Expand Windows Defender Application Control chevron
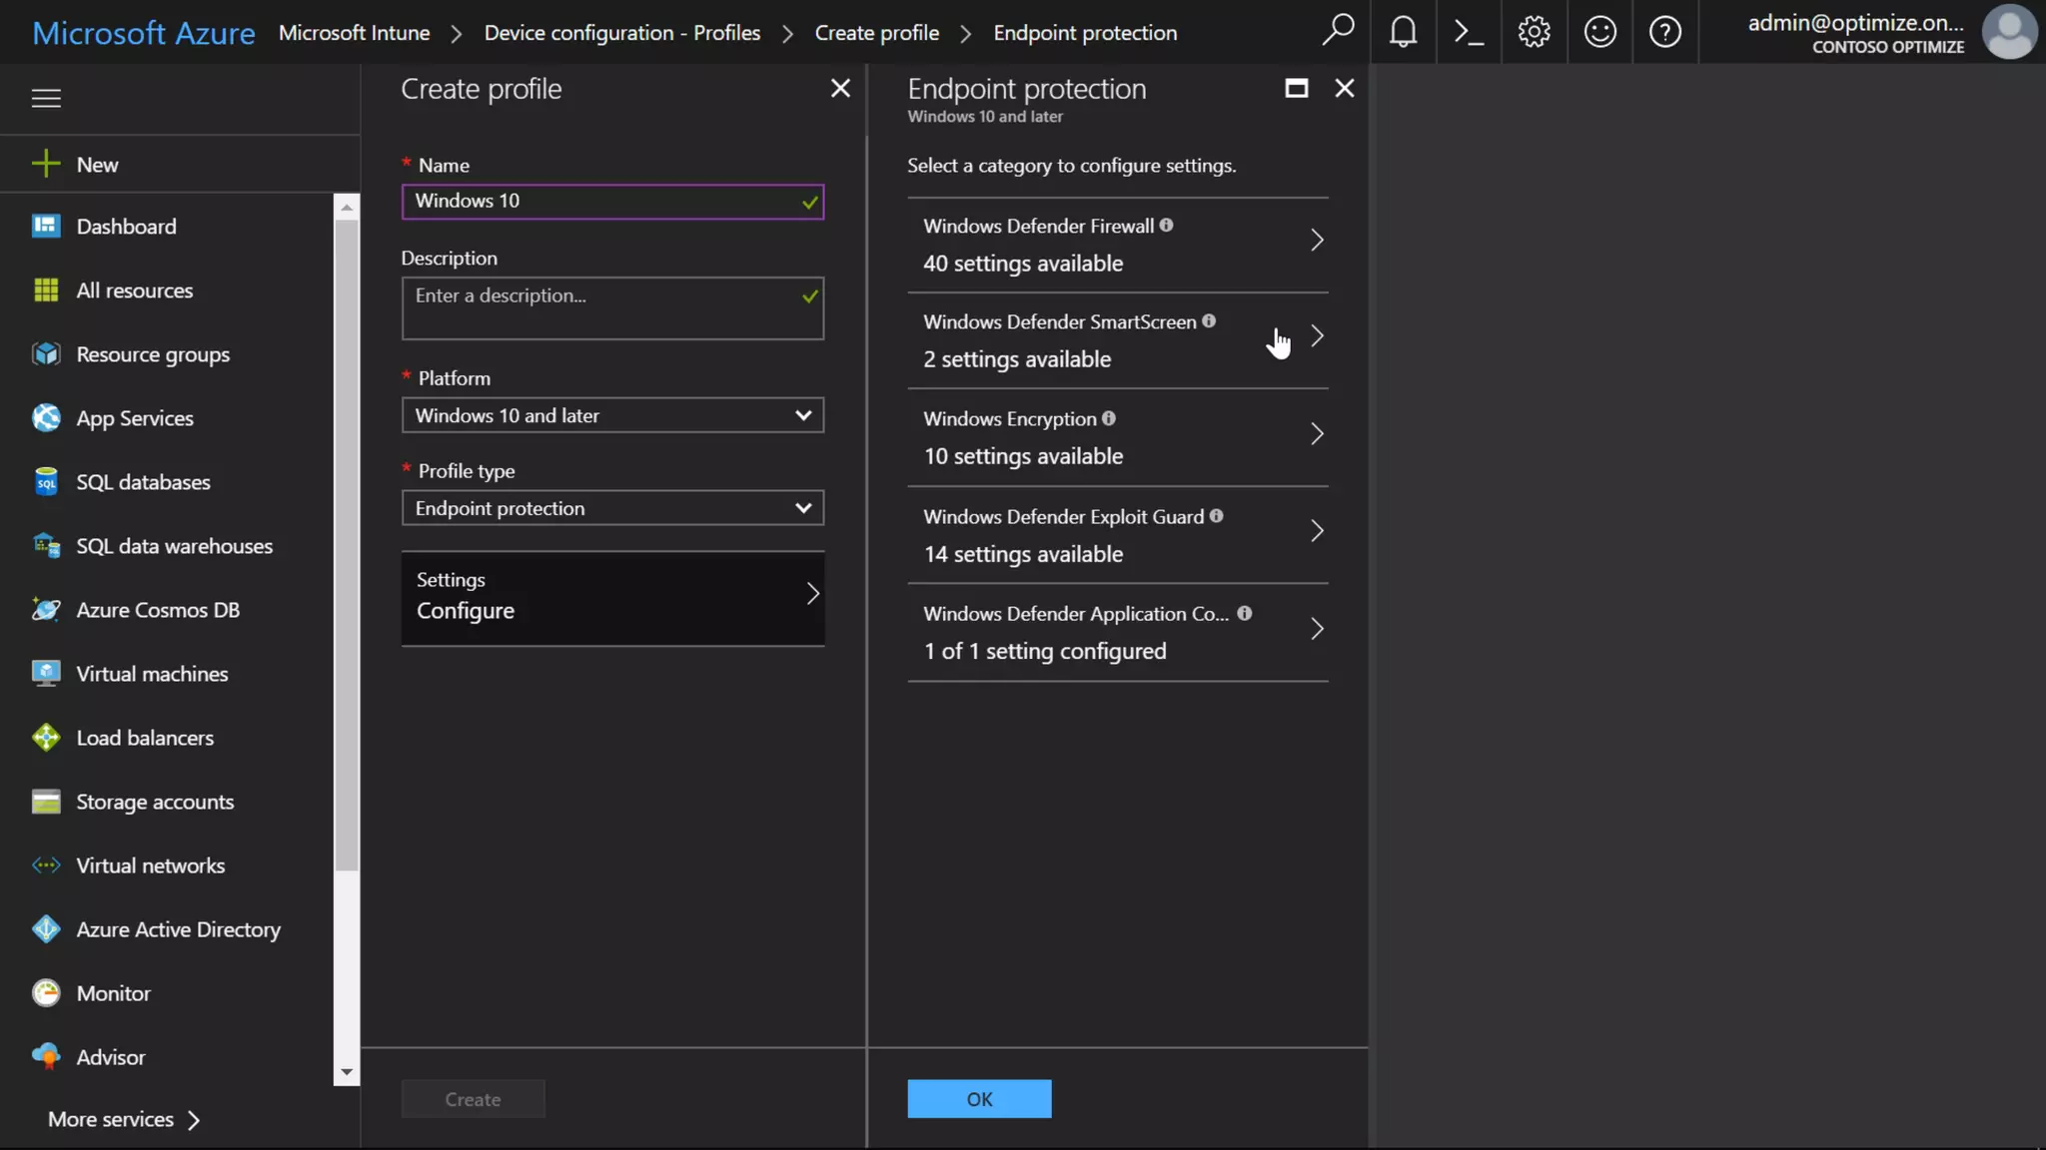This screenshot has width=2046, height=1150. 1317,629
